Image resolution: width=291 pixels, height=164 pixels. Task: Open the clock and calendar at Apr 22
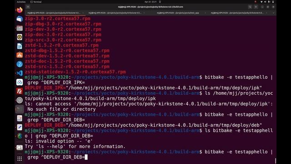151,2
